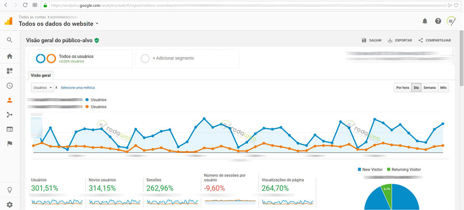Click the Todas as contas breadcrumb
Image resolution: width=464 pixels, height=210 pixels.
[32, 17]
